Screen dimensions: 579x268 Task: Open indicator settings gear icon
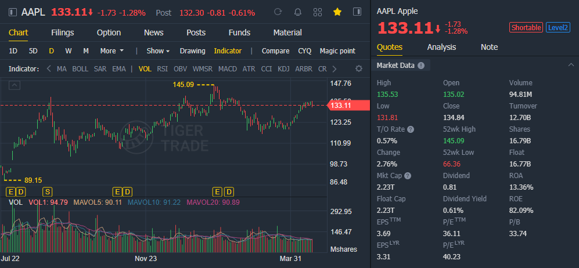tap(358, 69)
